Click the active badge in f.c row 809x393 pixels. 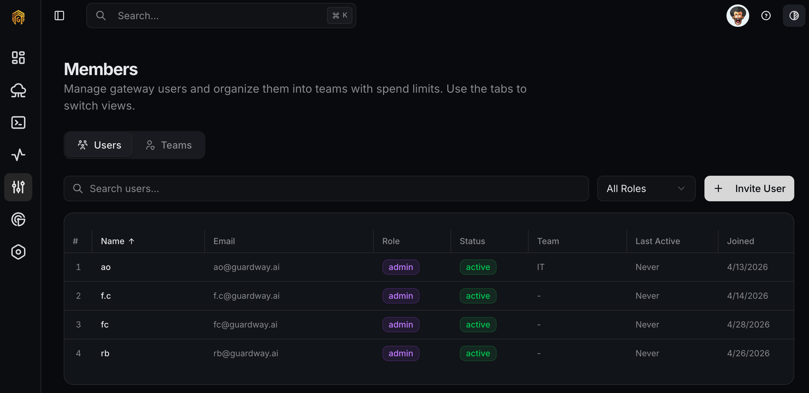[x=478, y=296]
